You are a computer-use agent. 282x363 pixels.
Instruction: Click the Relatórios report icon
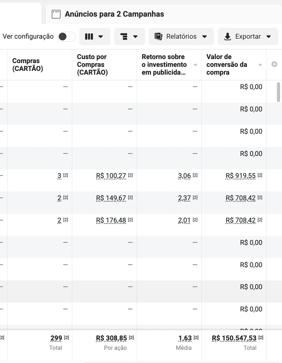click(x=158, y=37)
